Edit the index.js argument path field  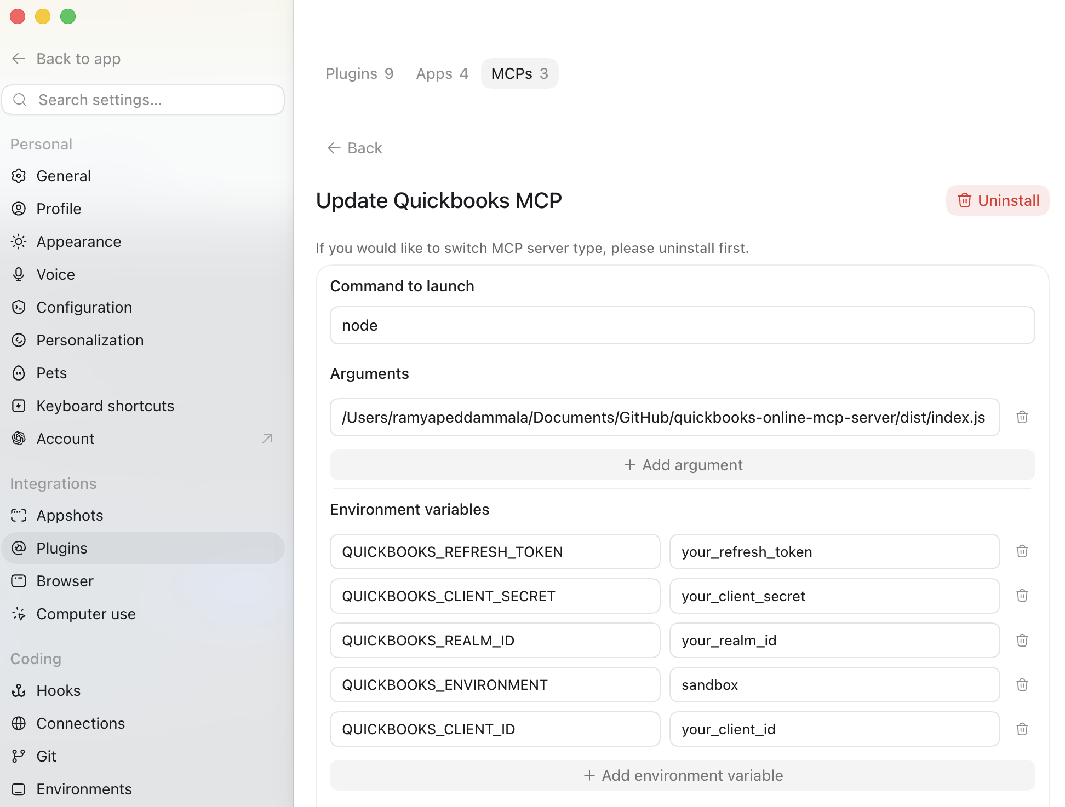[665, 417]
